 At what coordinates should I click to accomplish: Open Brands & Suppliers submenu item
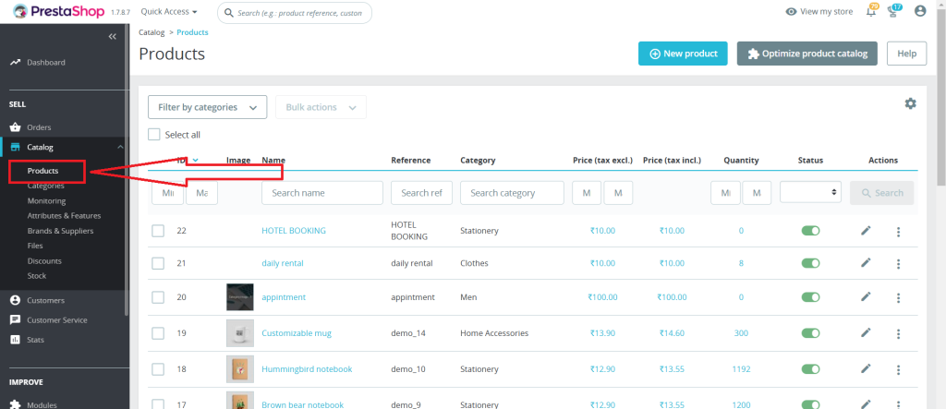point(60,231)
